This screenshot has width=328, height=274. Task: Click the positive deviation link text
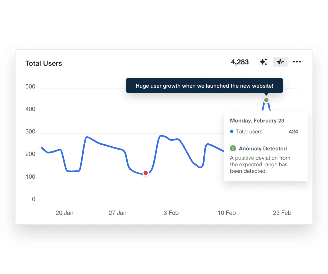(x=245, y=158)
